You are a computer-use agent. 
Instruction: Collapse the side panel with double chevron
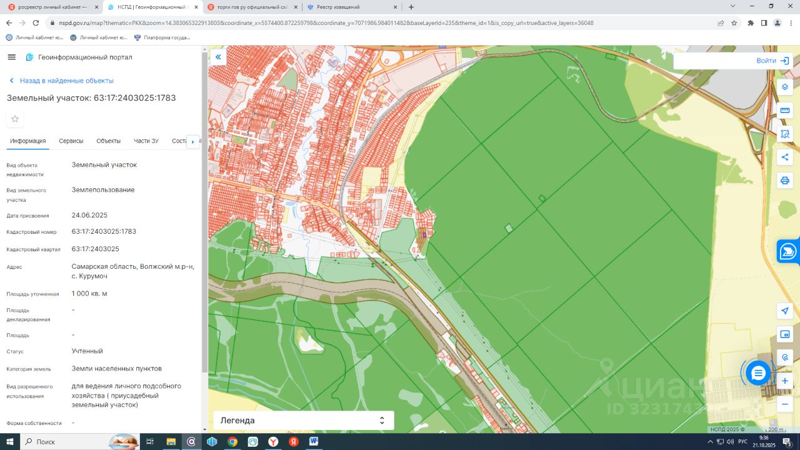click(218, 57)
